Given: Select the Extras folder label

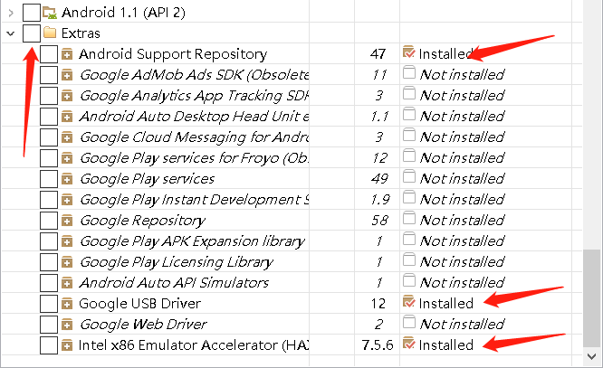Looking at the screenshot, I should point(81,33).
